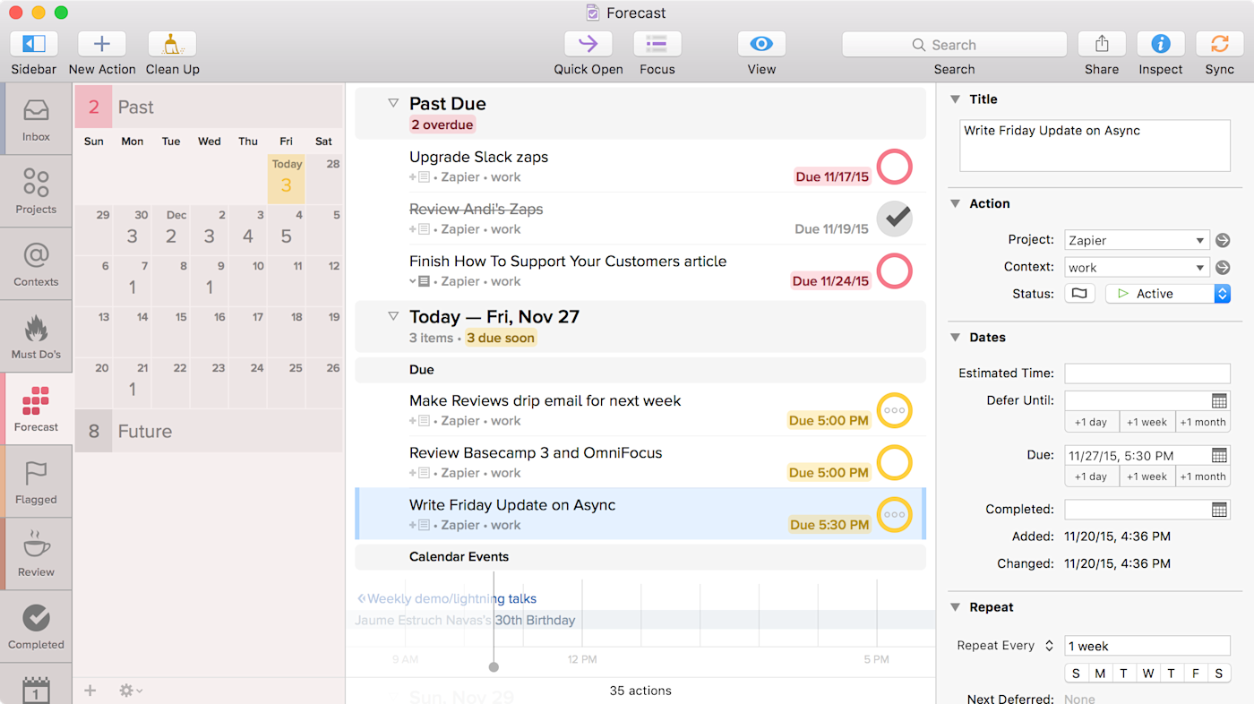
Task: Check off Make Reviews drip email task
Action: coord(894,410)
